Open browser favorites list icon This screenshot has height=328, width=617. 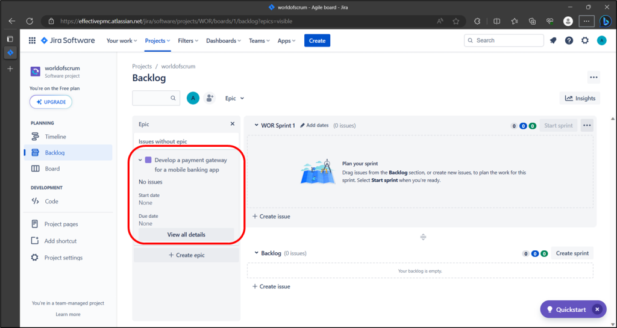tap(515, 21)
